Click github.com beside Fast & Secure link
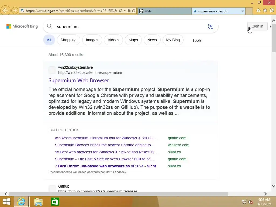The width and height of the screenshot is (276, 207). tap(177, 159)
